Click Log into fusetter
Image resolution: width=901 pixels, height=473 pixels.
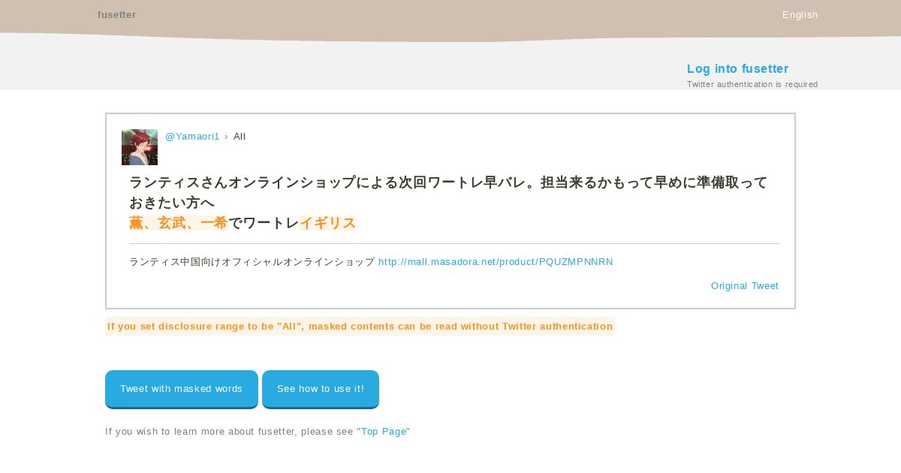click(x=737, y=69)
